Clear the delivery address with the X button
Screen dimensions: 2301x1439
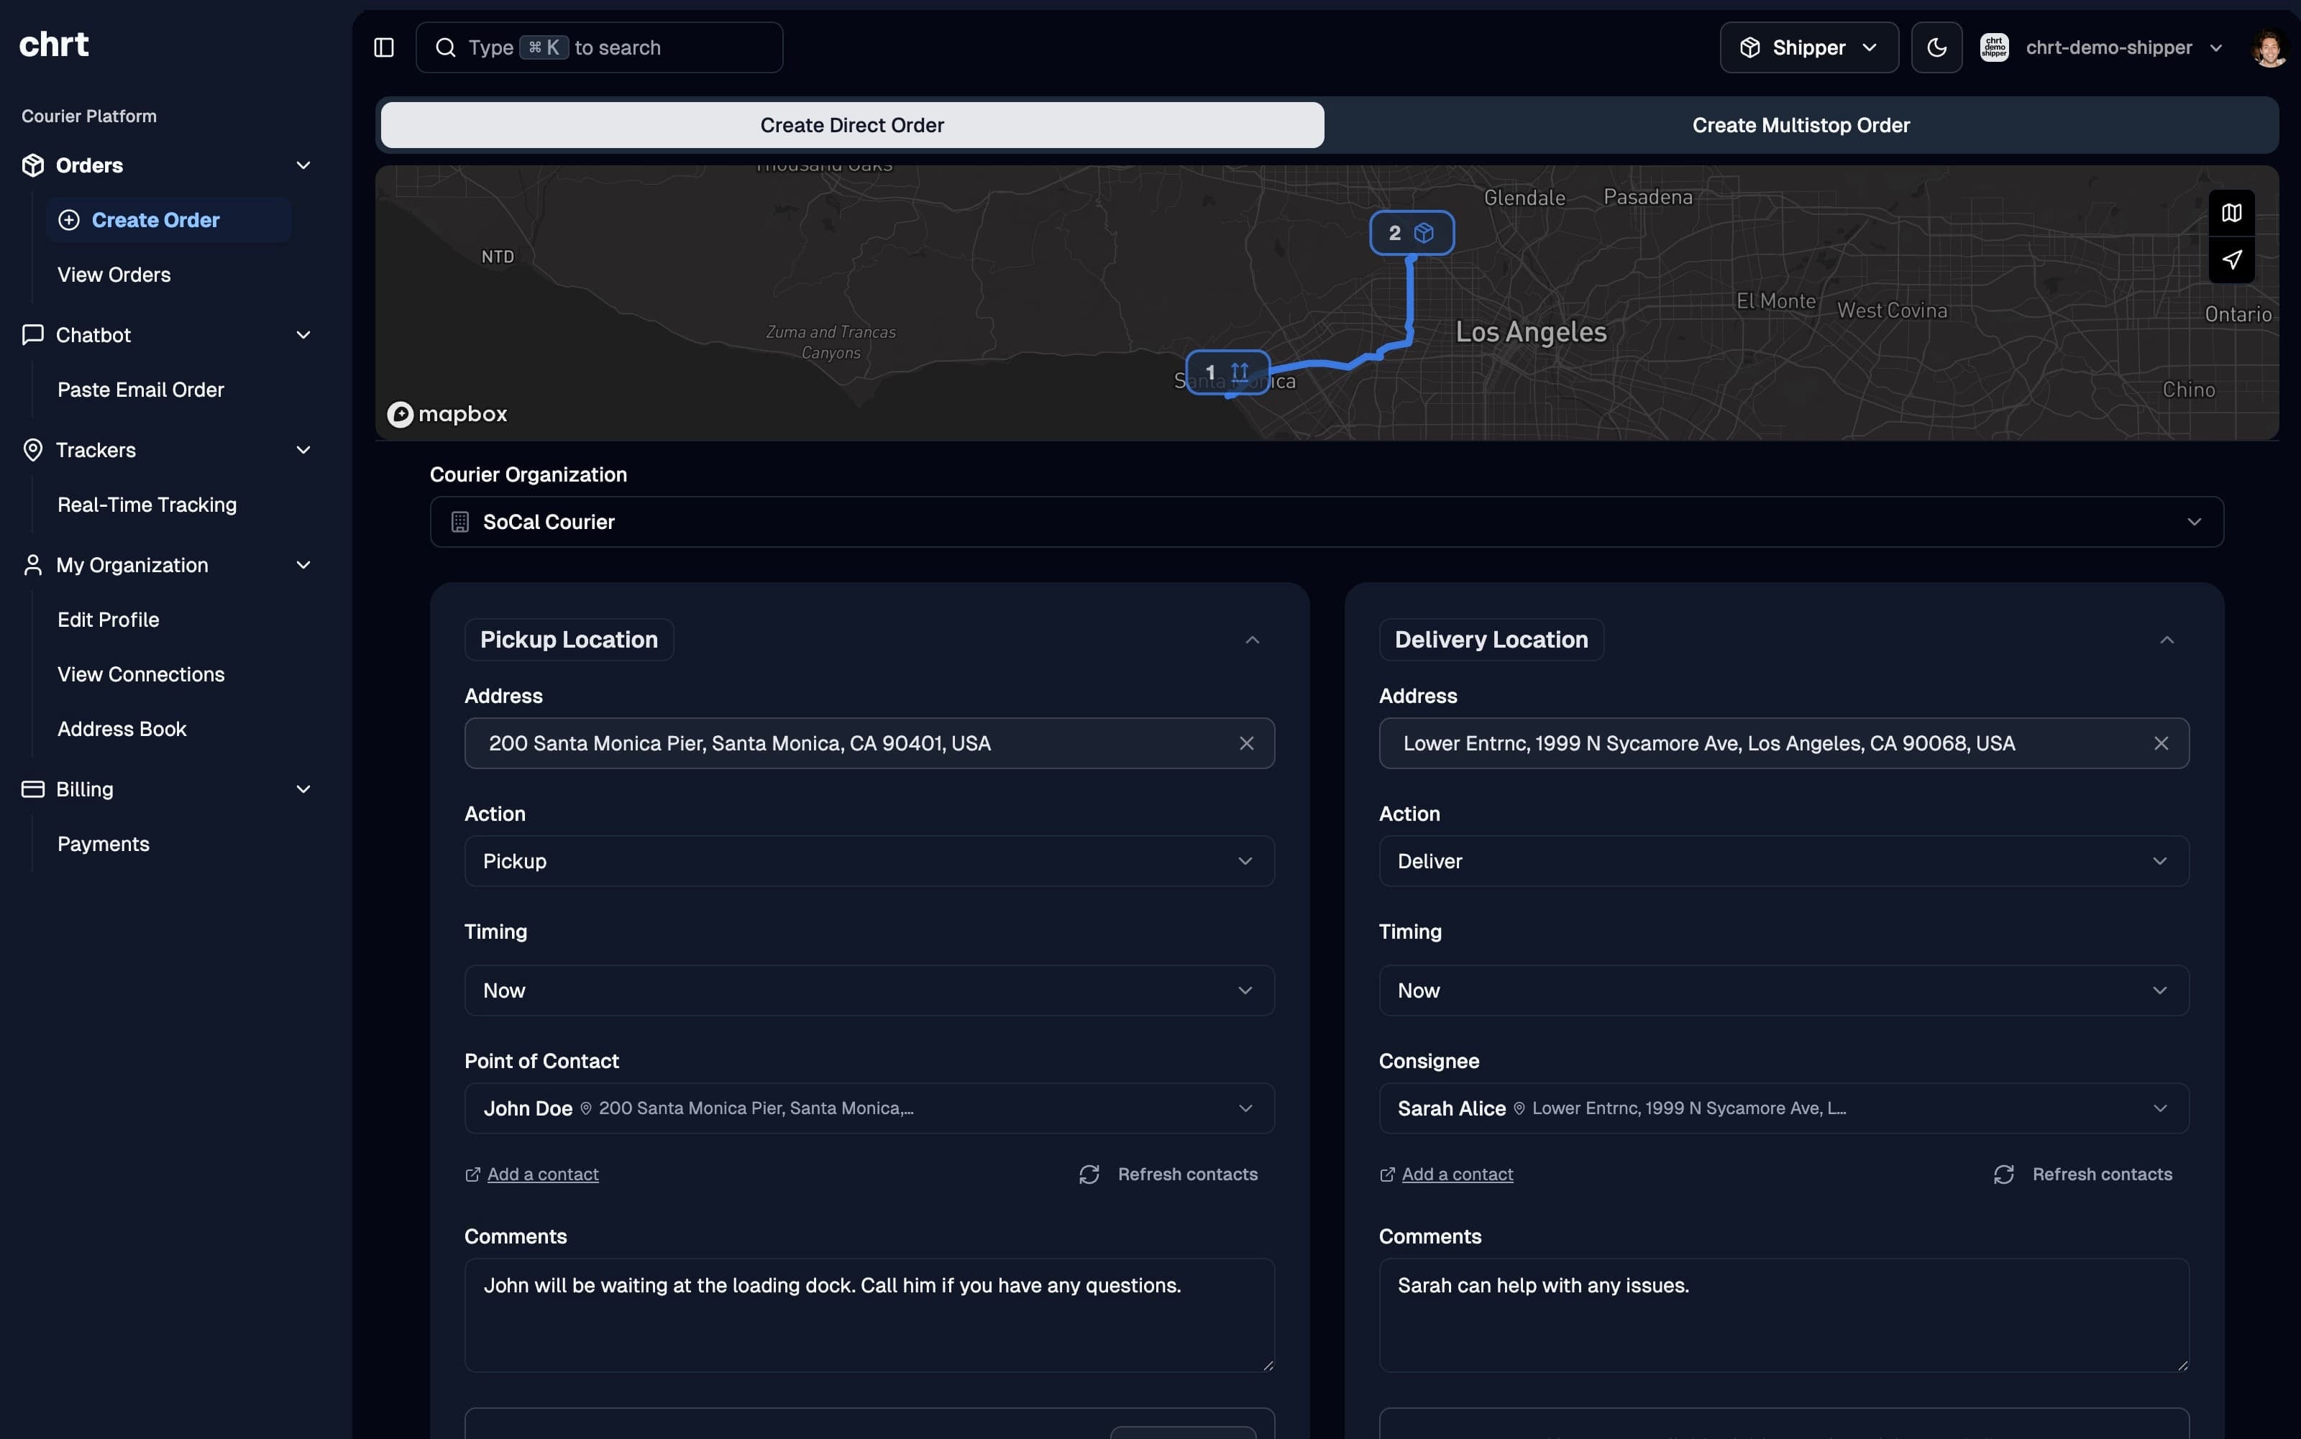pos(2161,743)
